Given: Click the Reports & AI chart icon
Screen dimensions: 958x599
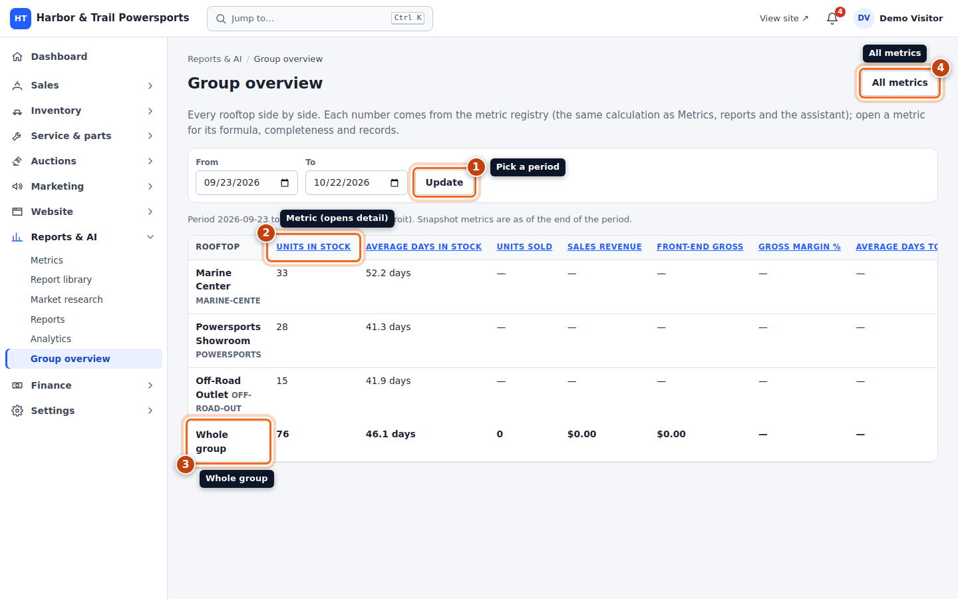Looking at the screenshot, I should pyautogui.click(x=17, y=237).
